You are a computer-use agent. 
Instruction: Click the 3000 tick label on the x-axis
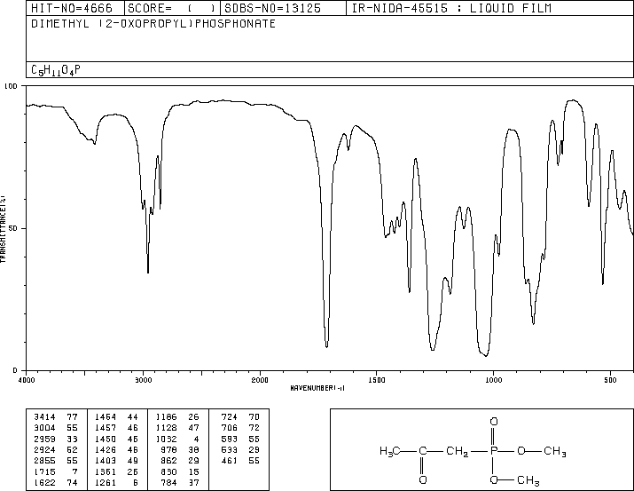point(143,380)
